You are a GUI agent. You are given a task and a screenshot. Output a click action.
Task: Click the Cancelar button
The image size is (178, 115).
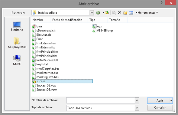(160, 107)
